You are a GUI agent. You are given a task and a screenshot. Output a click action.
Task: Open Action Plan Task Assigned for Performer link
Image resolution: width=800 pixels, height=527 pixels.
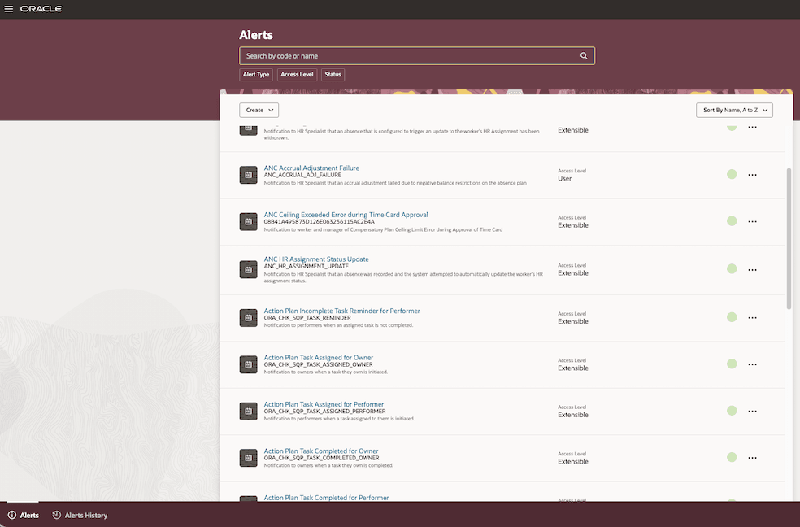tap(324, 404)
